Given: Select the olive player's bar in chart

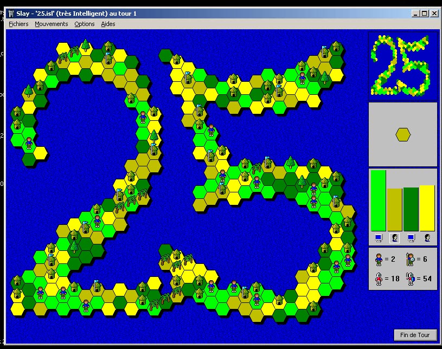Looking at the screenshot, I should (395, 210).
